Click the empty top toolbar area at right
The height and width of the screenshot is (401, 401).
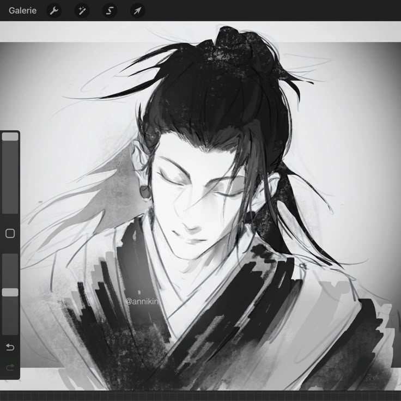(x=300, y=10)
